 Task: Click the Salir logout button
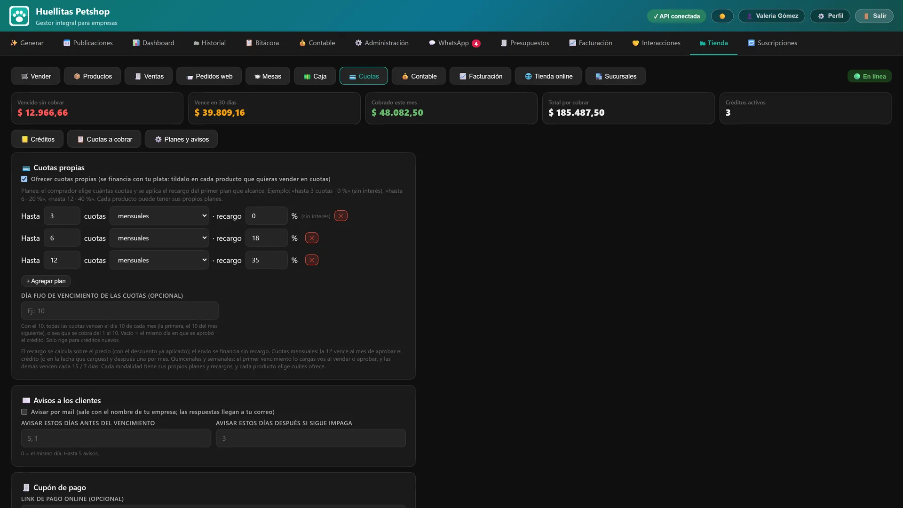coord(874,16)
